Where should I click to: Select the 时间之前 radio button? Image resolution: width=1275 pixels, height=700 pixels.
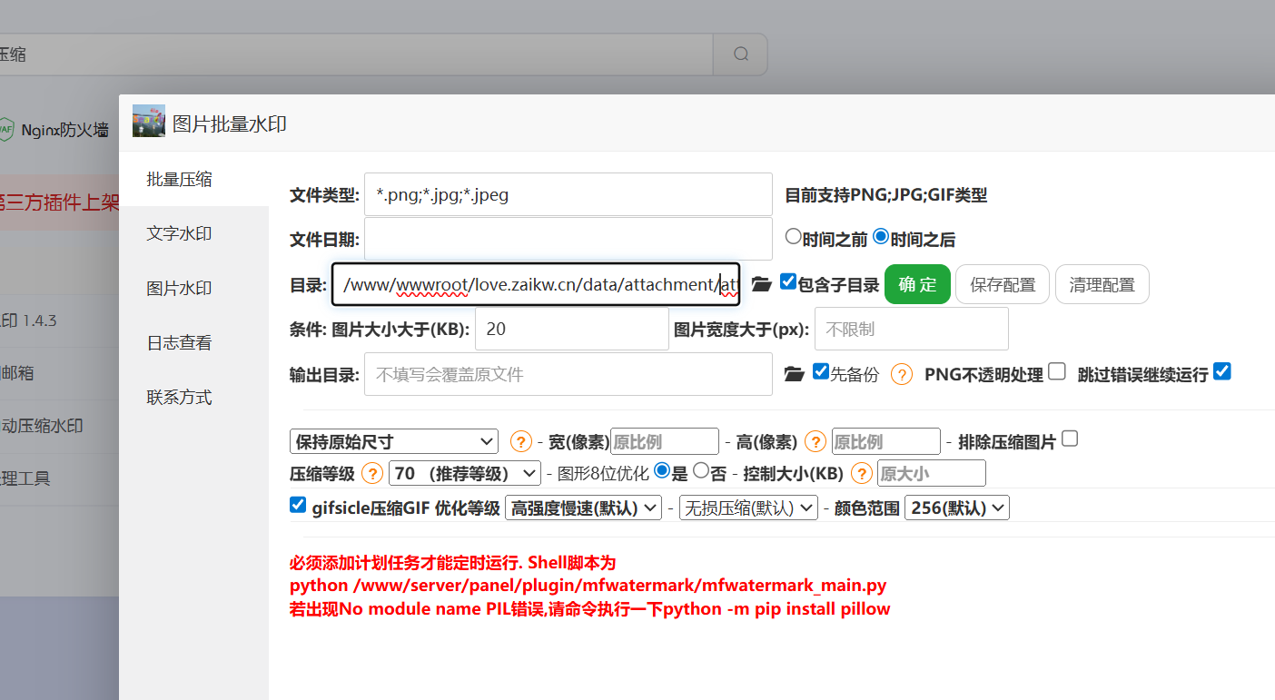(x=794, y=236)
